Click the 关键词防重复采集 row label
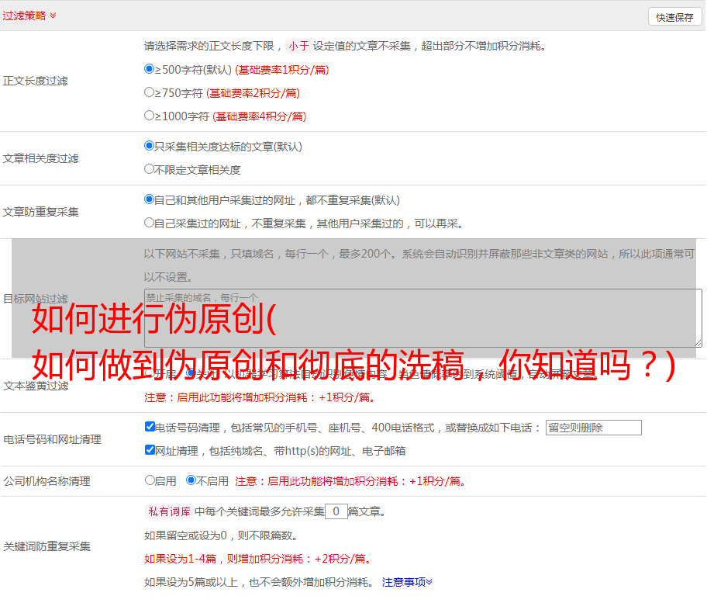This screenshot has height=596, width=707. 47,546
